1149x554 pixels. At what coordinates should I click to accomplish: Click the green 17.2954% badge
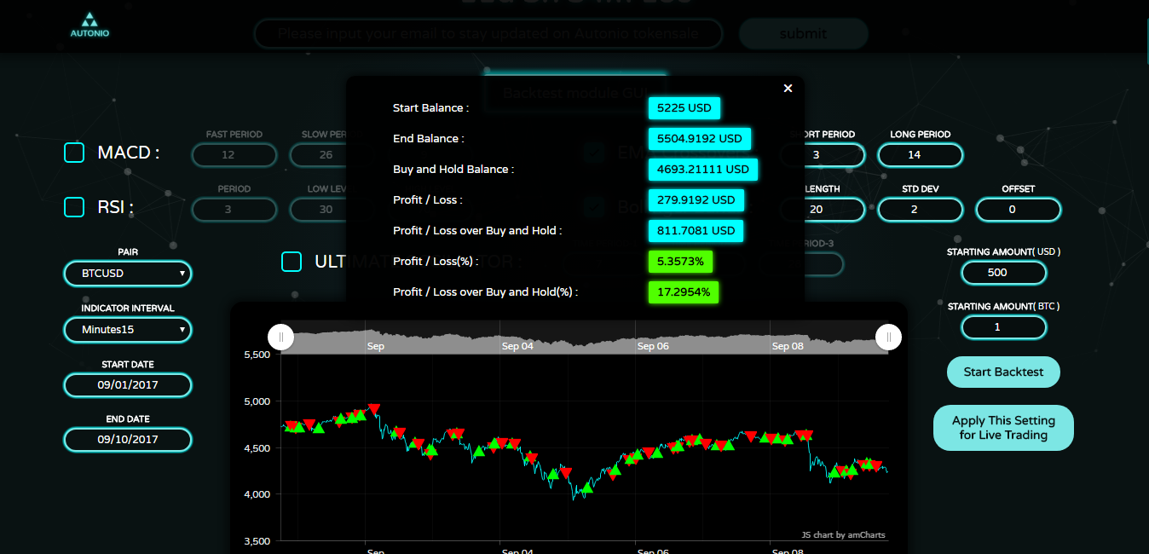(x=684, y=292)
